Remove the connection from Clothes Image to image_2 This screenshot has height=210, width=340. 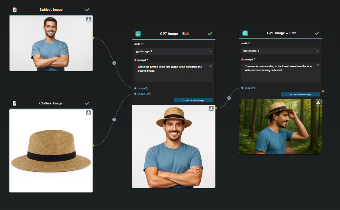[x=114, y=119]
